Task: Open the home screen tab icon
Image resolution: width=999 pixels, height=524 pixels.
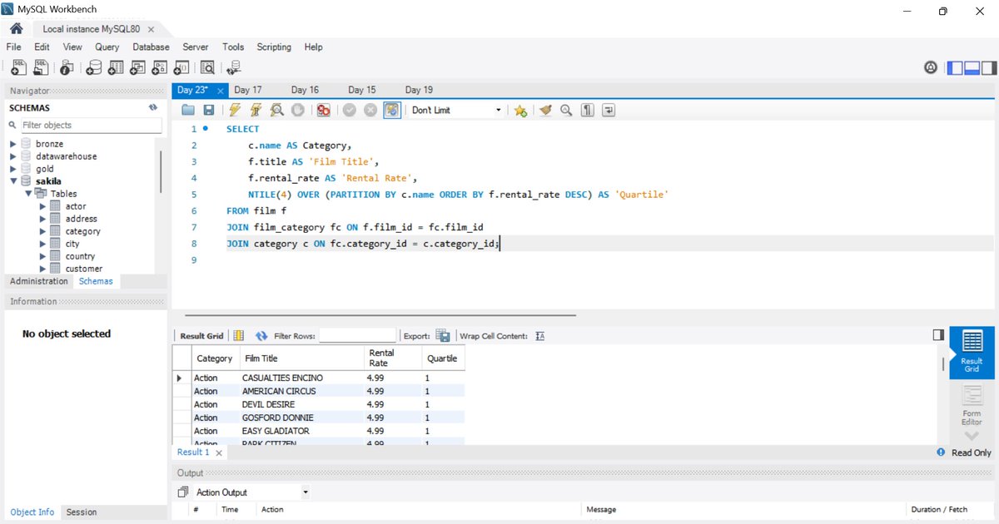Action: pyautogui.click(x=16, y=28)
